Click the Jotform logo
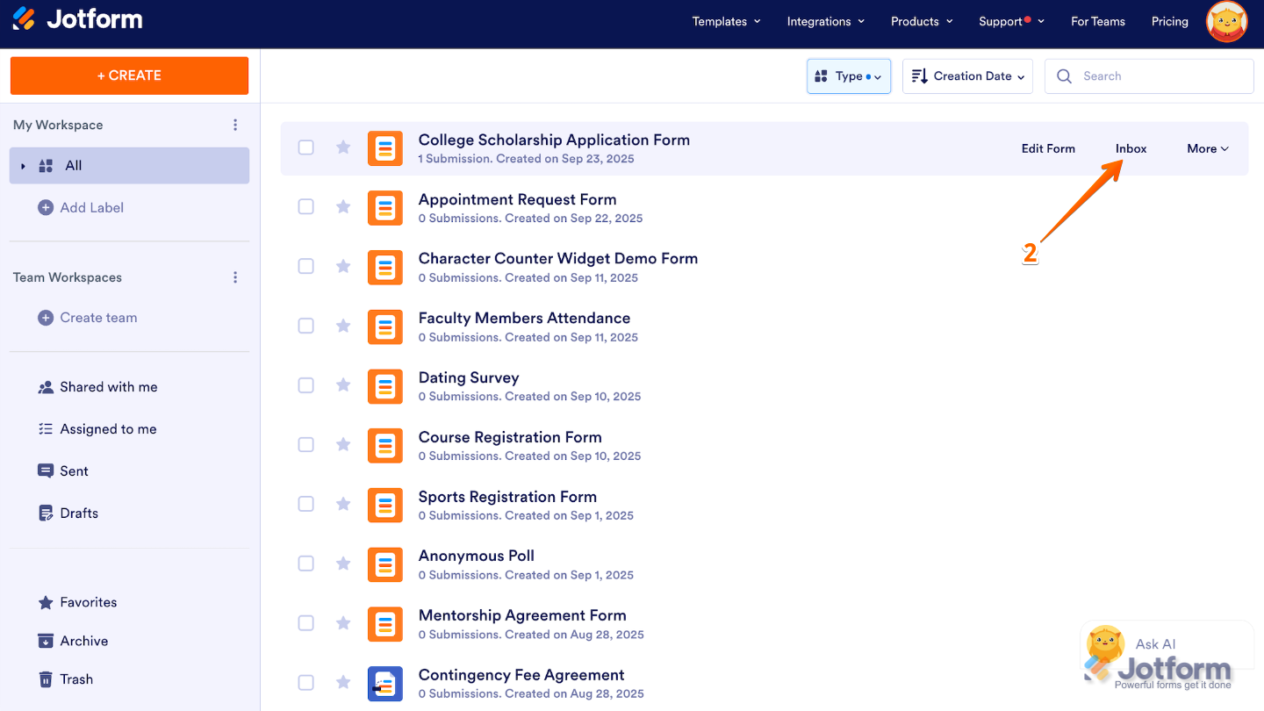 (x=77, y=21)
